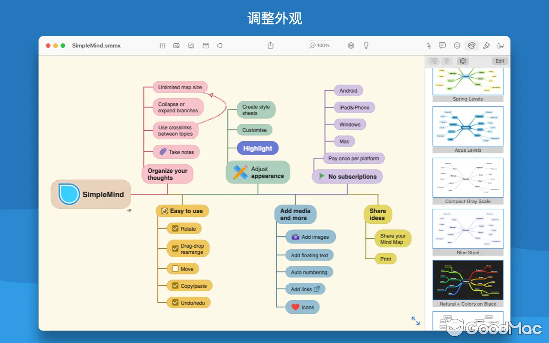Open the presentation mode icon
Image resolution: width=549 pixels, height=343 pixels.
(501, 45)
